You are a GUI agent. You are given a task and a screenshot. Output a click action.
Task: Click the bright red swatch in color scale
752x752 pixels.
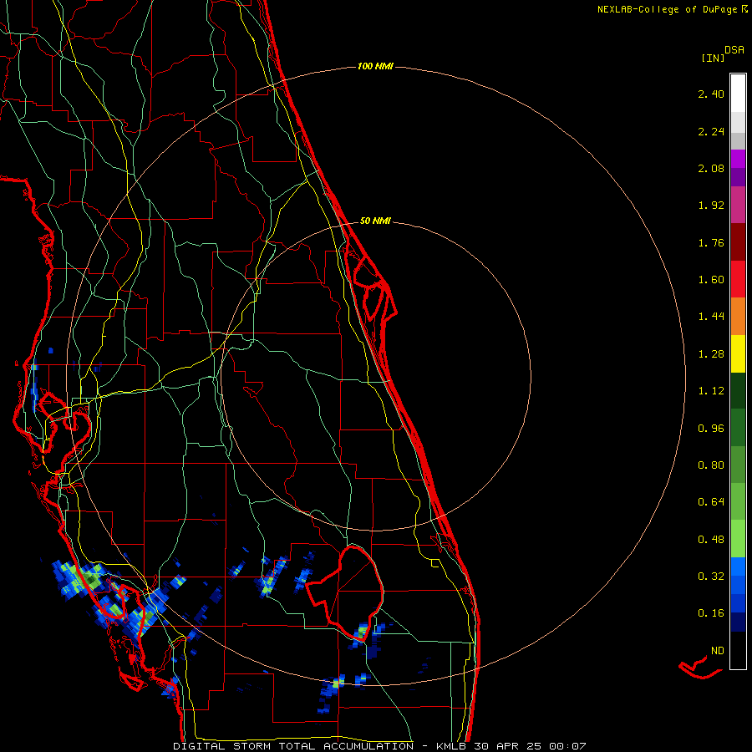738,279
